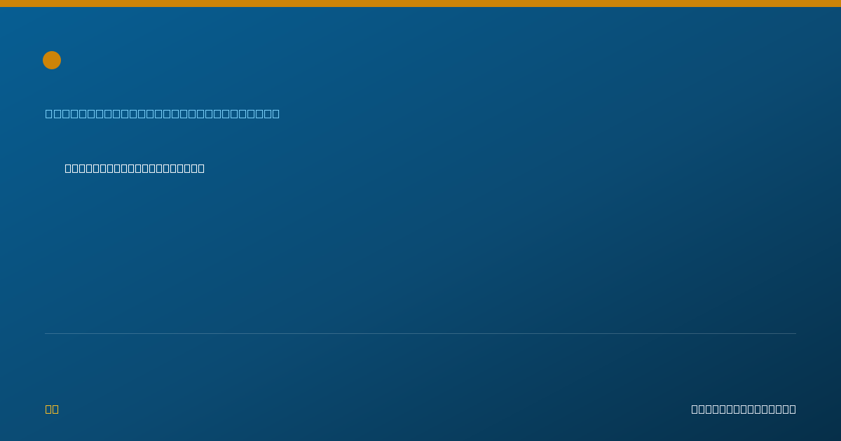This screenshot has width=841, height=441.
Task: Select the light-blue heading line of boxes
Action: (x=163, y=113)
